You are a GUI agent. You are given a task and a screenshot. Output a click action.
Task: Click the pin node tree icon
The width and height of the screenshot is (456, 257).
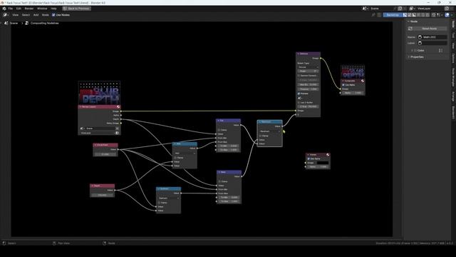pos(373,15)
